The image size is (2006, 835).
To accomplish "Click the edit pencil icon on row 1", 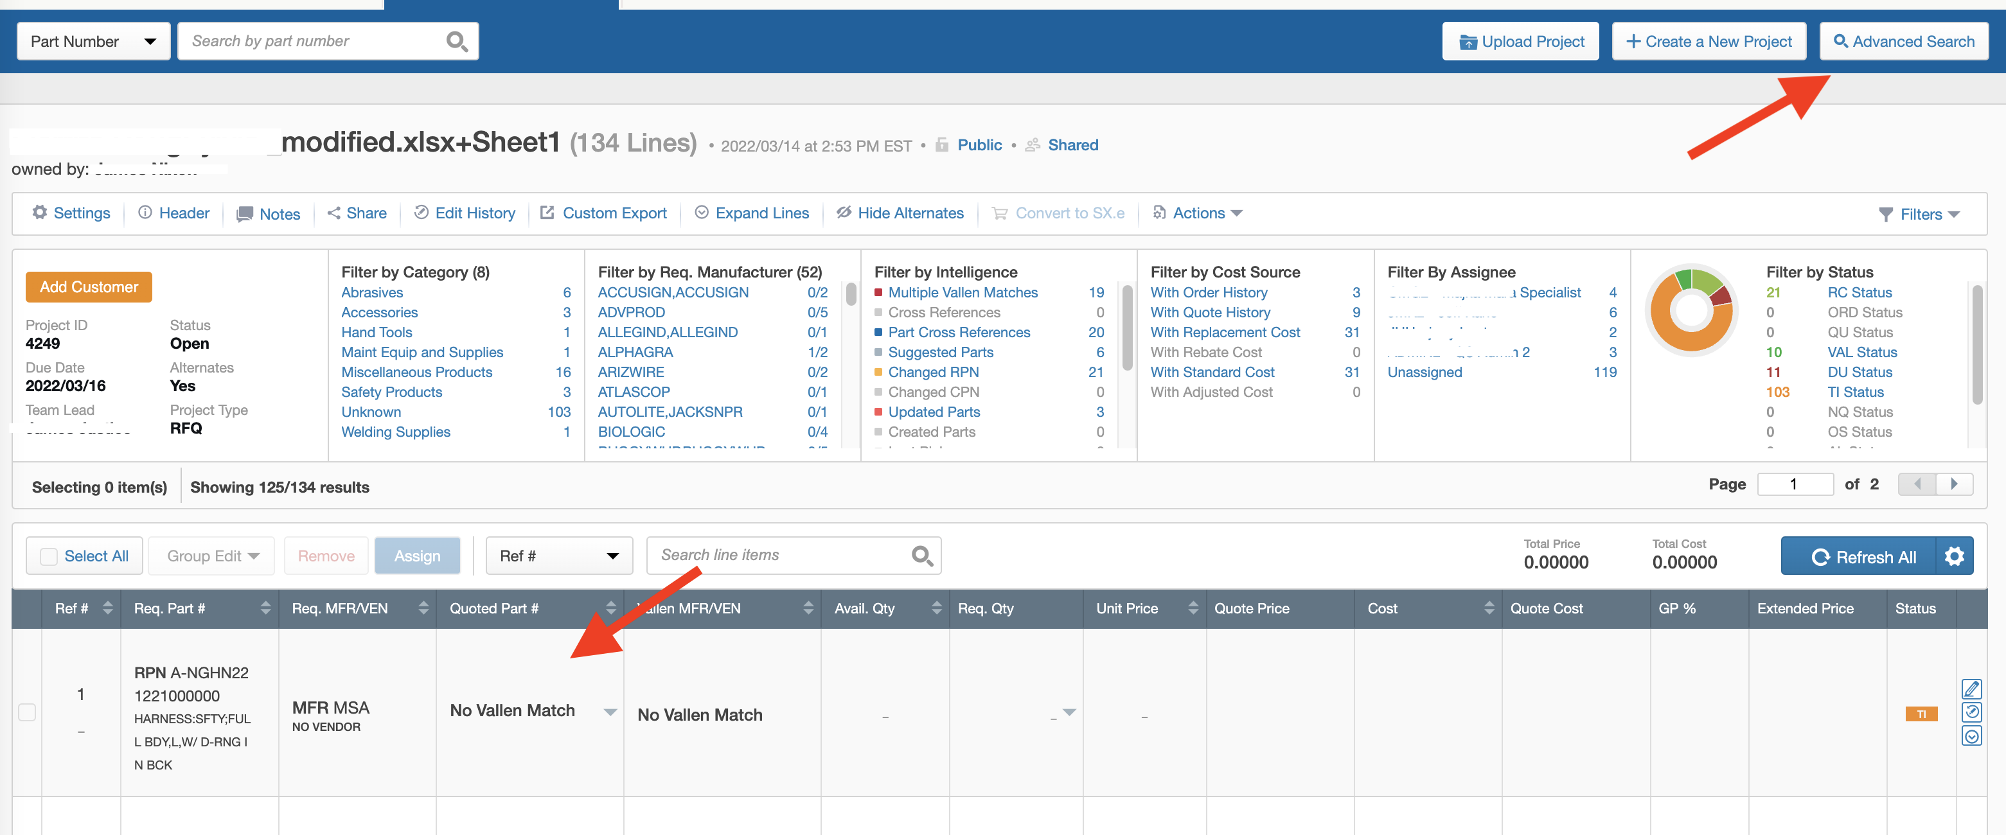I will pos(1971,689).
